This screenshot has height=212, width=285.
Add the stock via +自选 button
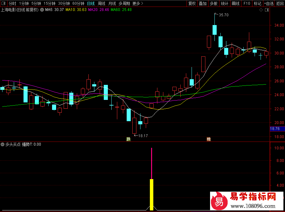click(269, 3)
